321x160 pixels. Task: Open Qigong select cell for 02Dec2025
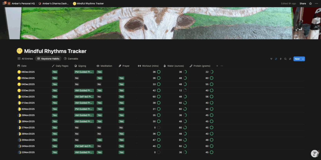[84, 97]
